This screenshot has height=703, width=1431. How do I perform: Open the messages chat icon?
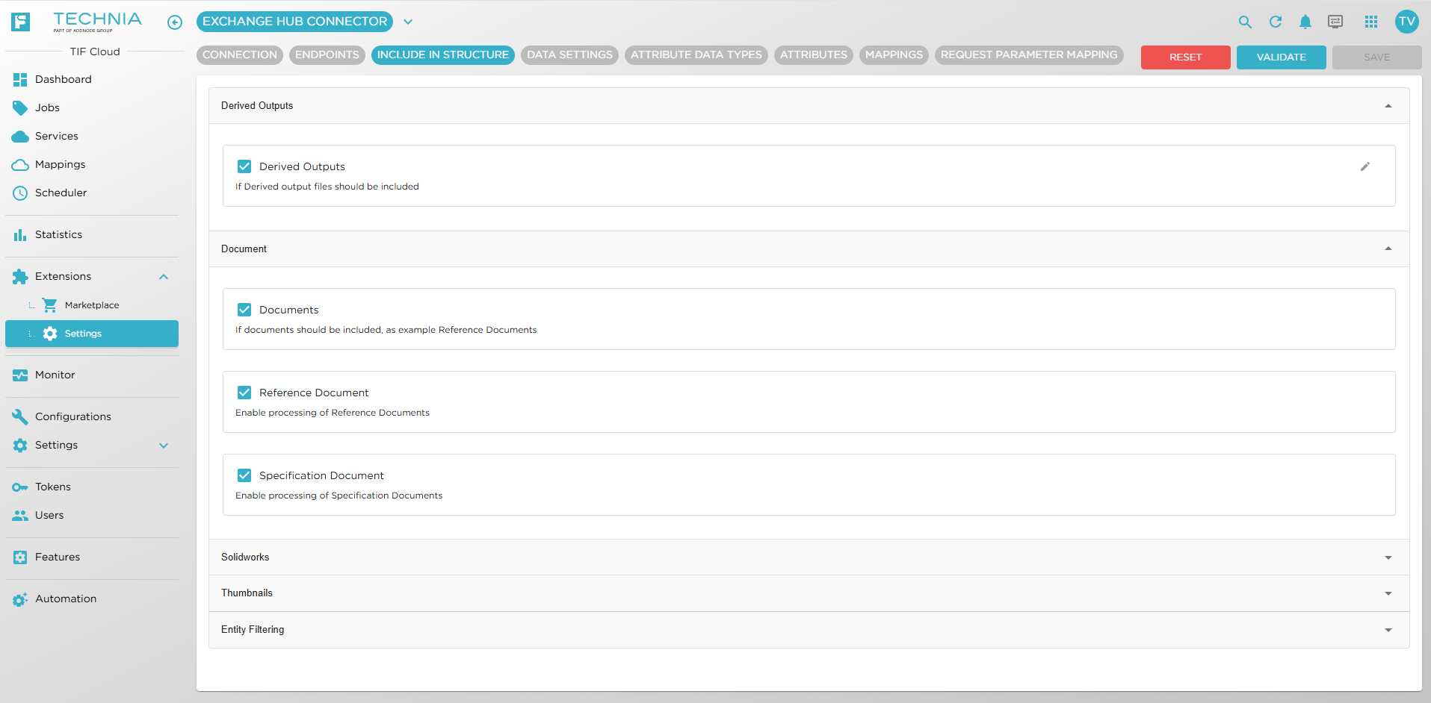[1335, 22]
